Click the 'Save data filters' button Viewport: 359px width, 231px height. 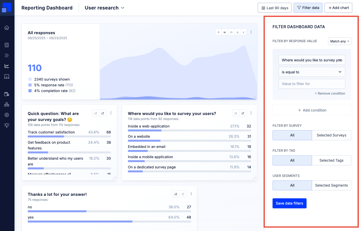[x=289, y=203]
